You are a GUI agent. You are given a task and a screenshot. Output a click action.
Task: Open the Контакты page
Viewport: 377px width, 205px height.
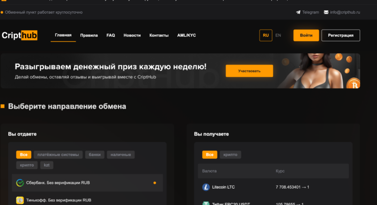click(x=159, y=35)
